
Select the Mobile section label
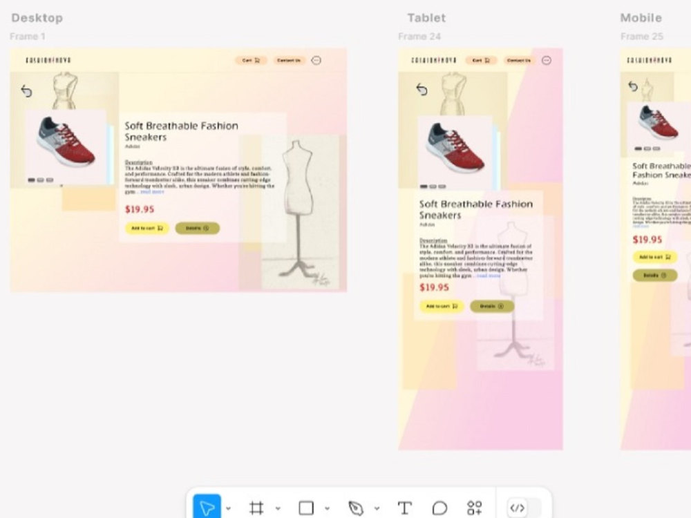(641, 18)
